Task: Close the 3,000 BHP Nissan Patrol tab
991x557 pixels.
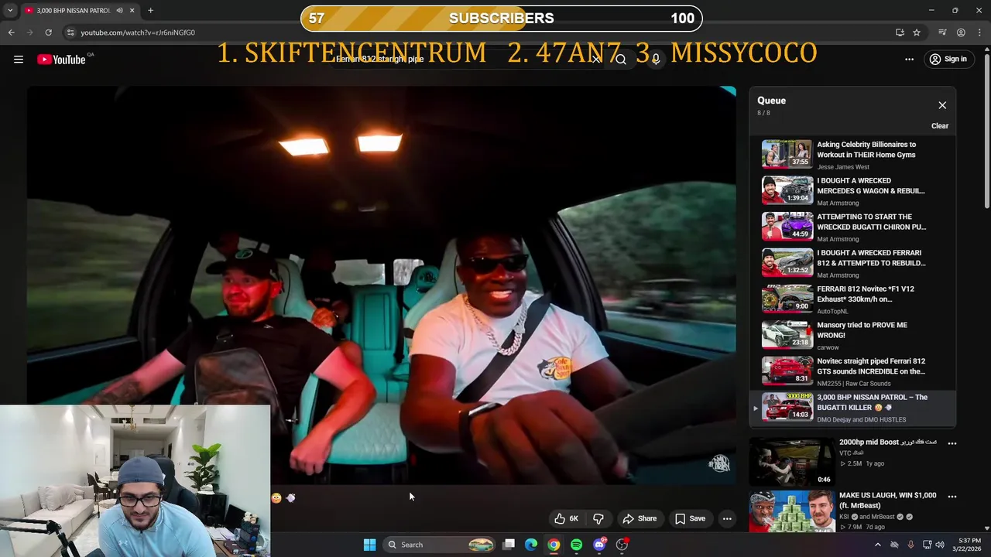Action: pyautogui.click(x=132, y=11)
